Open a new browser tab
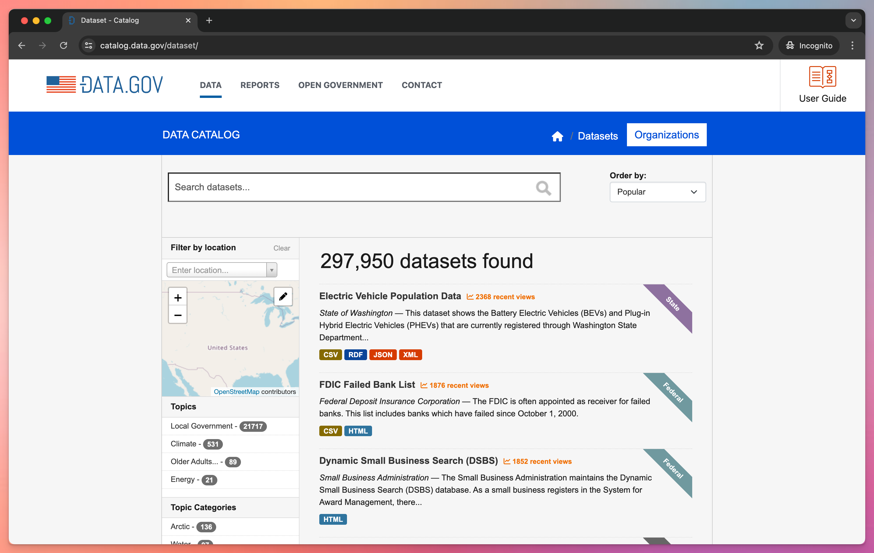 tap(209, 20)
